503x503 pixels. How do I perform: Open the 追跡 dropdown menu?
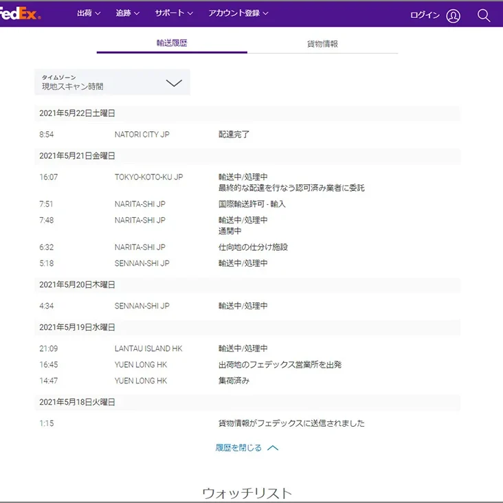point(127,13)
